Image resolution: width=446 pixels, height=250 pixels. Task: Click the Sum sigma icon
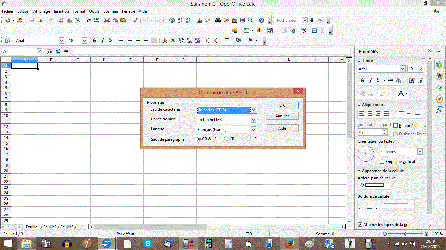pos(58,51)
